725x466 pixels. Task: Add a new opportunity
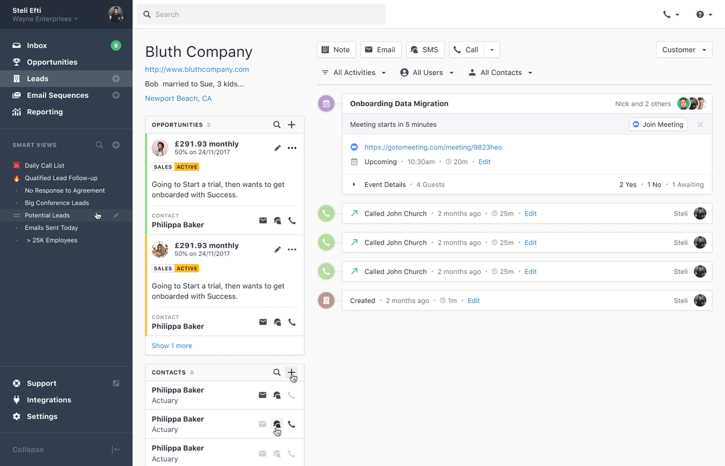[291, 125]
